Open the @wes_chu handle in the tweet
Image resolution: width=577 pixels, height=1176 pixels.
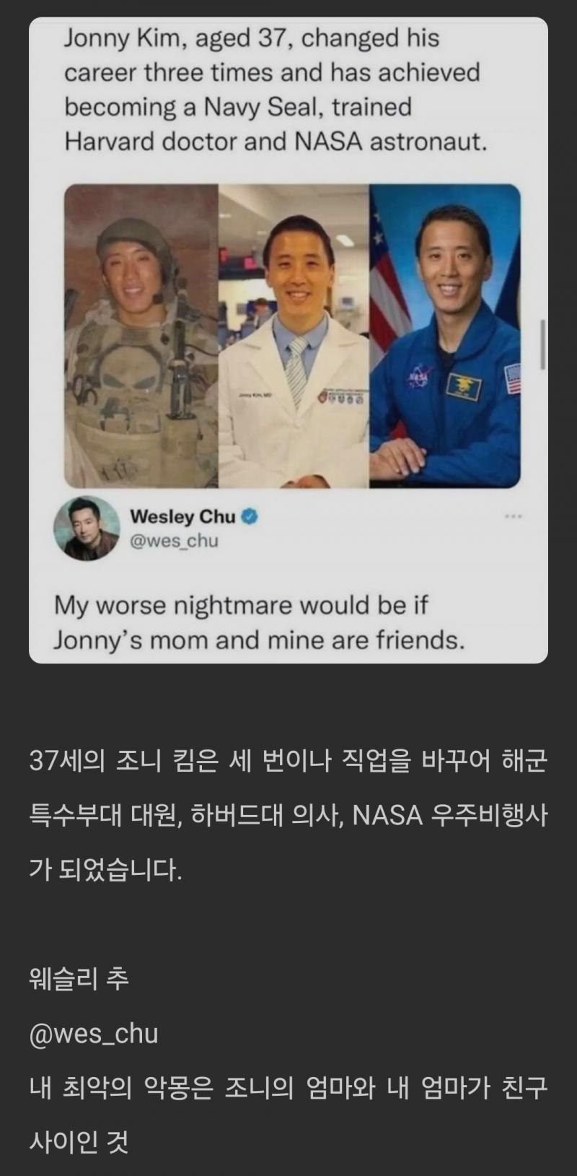(x=174, y=541)
